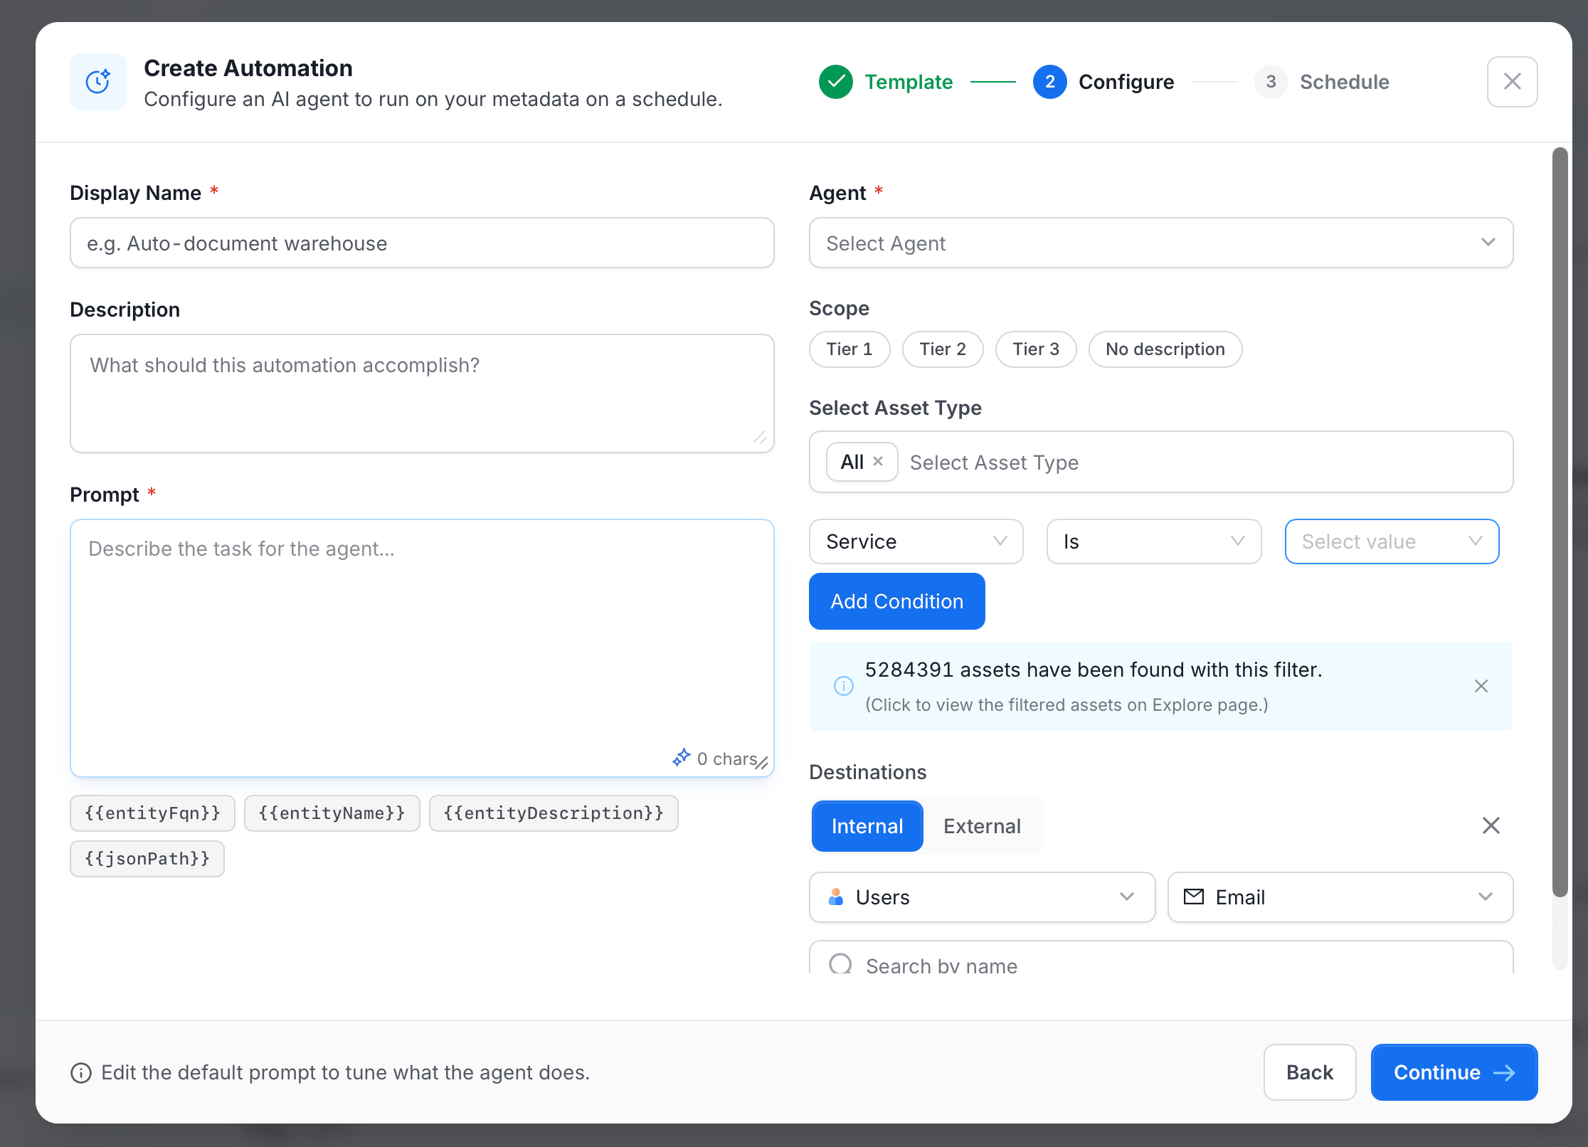Open the Select value dropdown
This screenshot has width=1588, height=1147.
(1392, 541)
